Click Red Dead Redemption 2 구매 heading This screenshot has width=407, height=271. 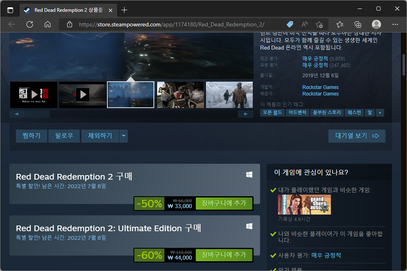74,177
